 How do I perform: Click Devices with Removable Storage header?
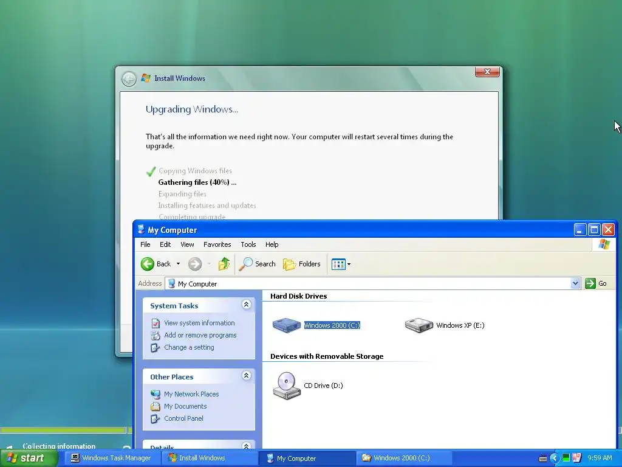coord(327,356)
